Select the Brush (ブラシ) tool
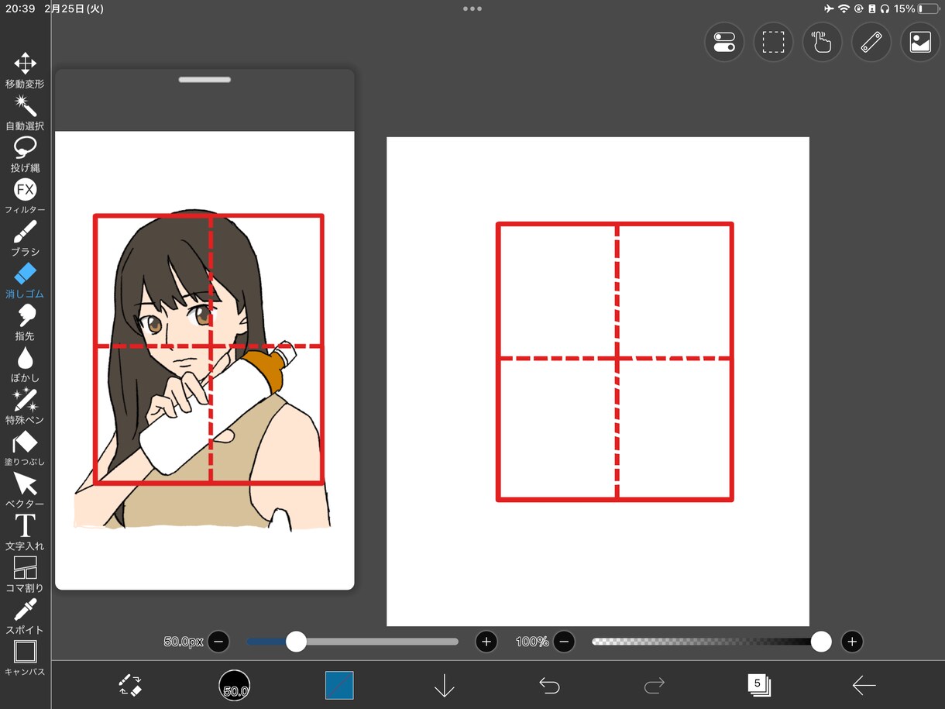This screenshot has width=945, height=709. (25, 238)
